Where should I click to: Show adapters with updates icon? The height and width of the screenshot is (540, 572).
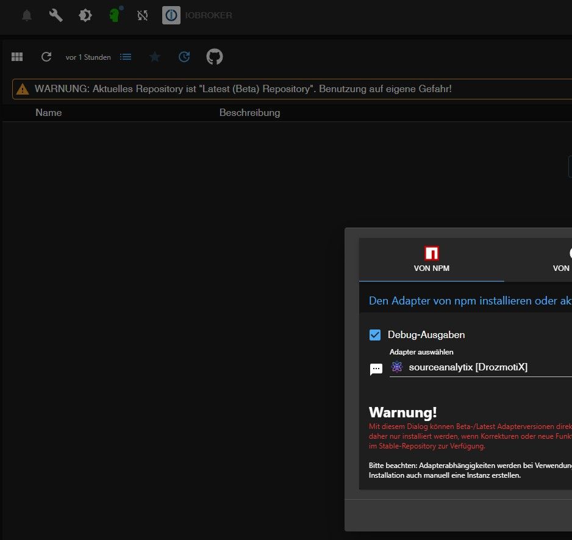pyautogui.click(x=184, y=57)
